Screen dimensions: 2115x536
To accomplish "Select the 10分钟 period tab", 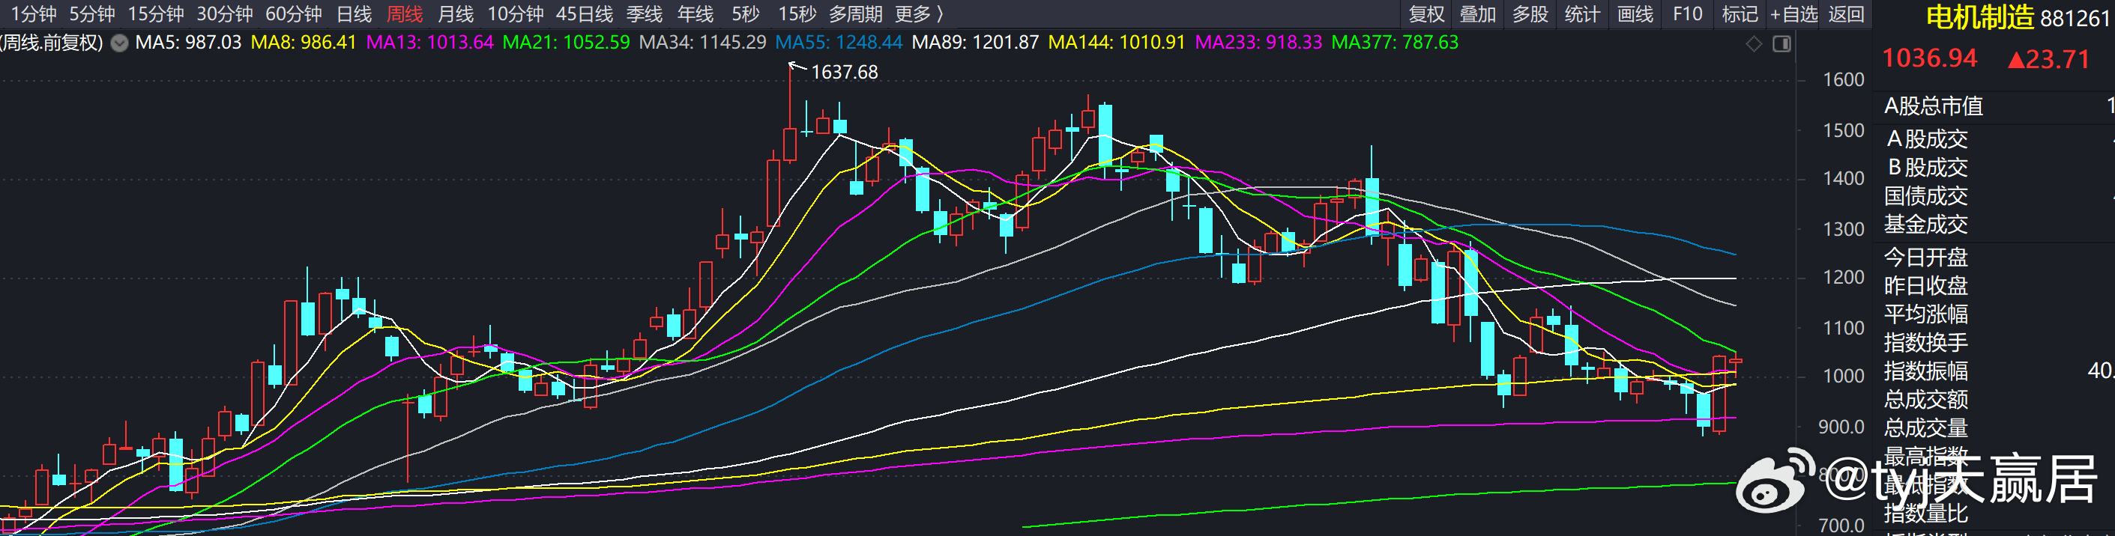I will [x=516, y=14].
